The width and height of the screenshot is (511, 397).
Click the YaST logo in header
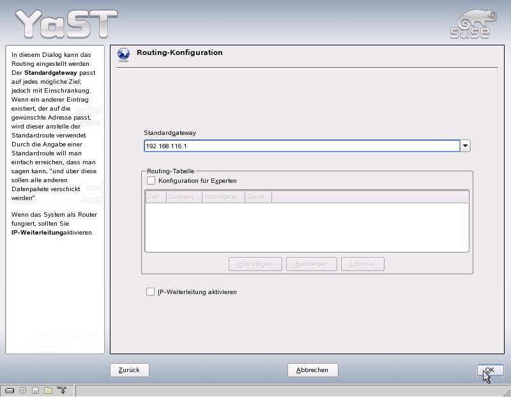tap(66, 24)
